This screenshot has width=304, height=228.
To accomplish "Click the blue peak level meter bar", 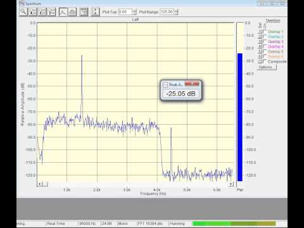I will (x=240, y=117).
